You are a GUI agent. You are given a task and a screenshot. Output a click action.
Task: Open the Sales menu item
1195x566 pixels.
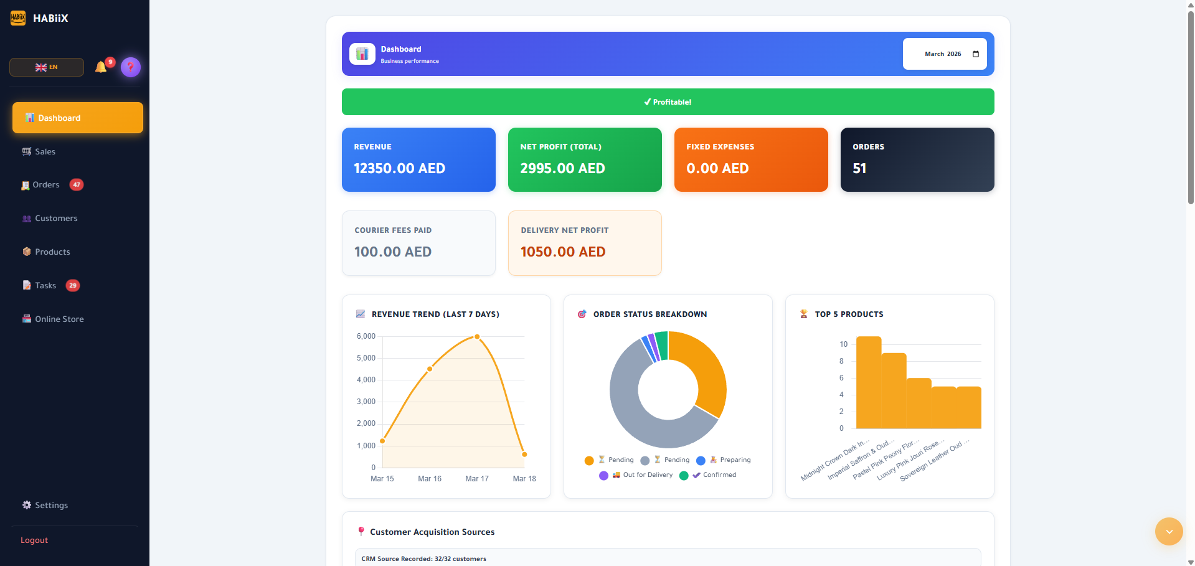pyautogui.click(x=45, y=151)
